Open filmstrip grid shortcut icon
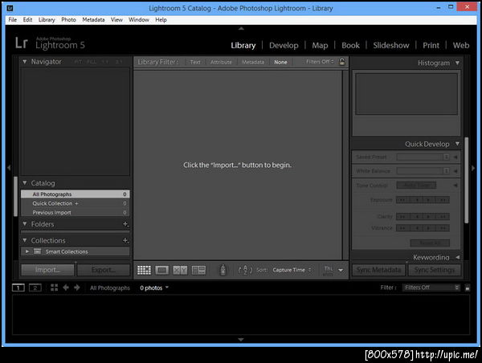The height and width of the screenshot is (363, 482). click(54, 288)
